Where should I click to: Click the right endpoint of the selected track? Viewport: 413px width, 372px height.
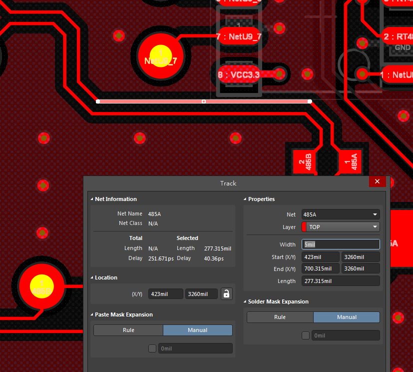tap(310, 101)
